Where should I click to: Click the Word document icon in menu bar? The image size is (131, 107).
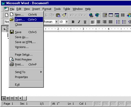[x=6, y=9]
